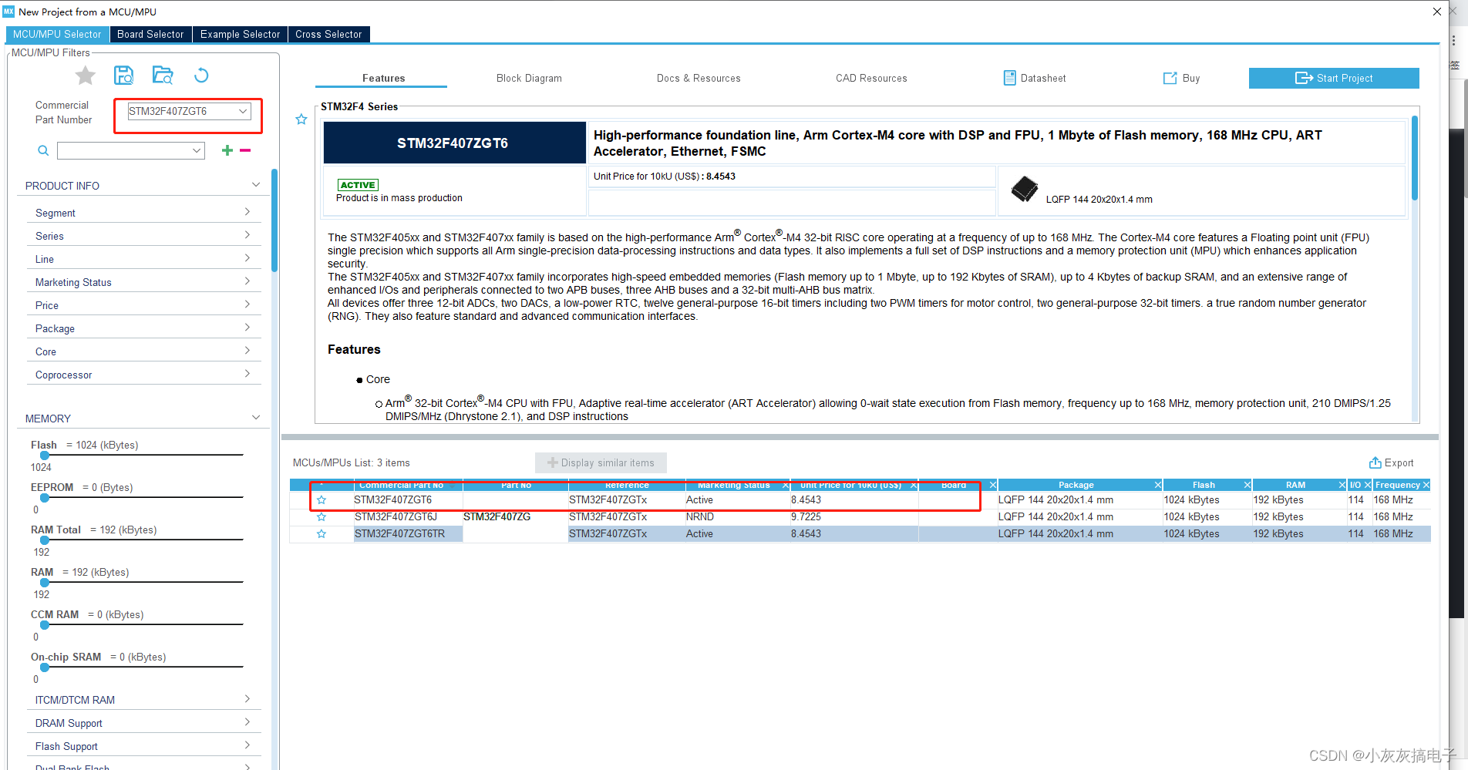The image size is (1468, 770).
Task: Click the Export icon above the MCU list
Action: click(1375, 462)
